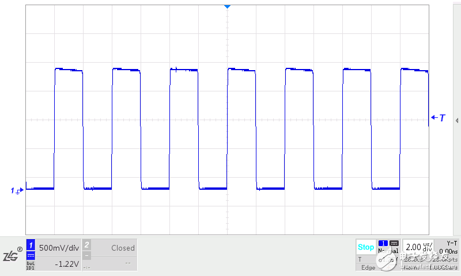Expand the right side panel arrow
The height and width of the screenshot is (276, 461).
pos(456,121)
